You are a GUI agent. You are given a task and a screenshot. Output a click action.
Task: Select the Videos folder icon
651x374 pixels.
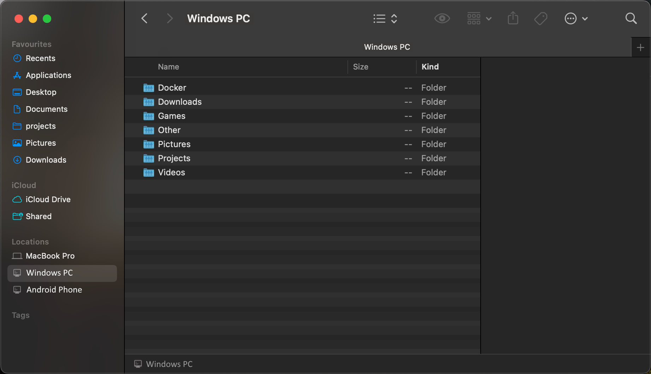148,173
